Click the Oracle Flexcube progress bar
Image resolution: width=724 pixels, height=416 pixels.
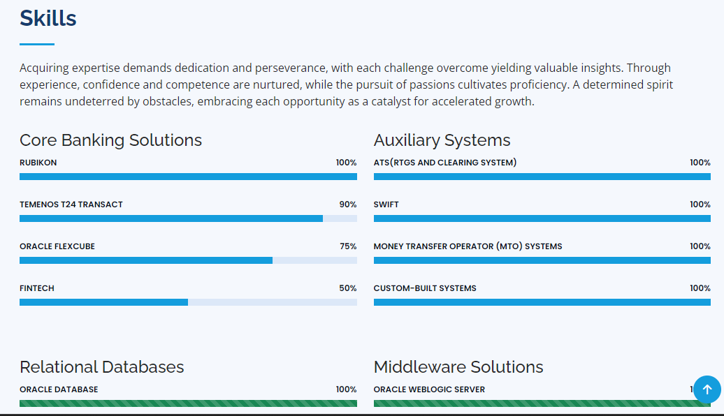point(188,260)
